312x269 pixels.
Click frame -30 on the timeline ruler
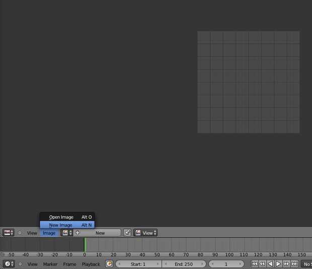pos(40,255)
